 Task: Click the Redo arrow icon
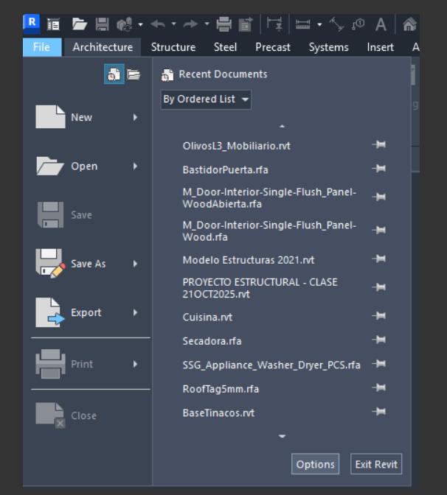point(190,24)
